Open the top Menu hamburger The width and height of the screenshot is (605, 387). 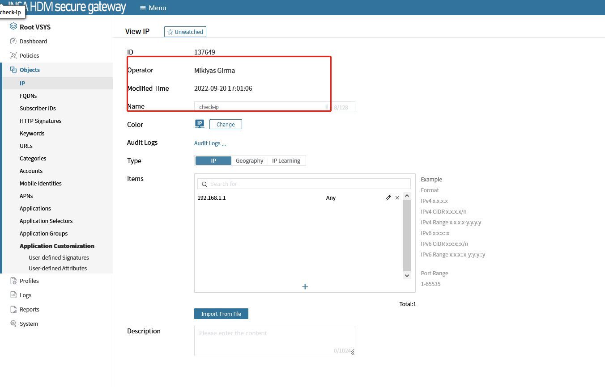tap(153, 8)
